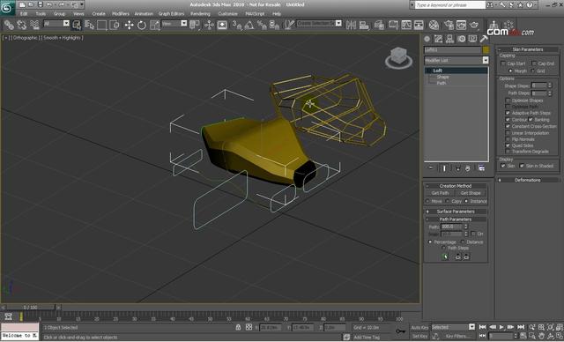Open the Modify command panel tab
Viewport: 564px width, 342px height.
438,39
